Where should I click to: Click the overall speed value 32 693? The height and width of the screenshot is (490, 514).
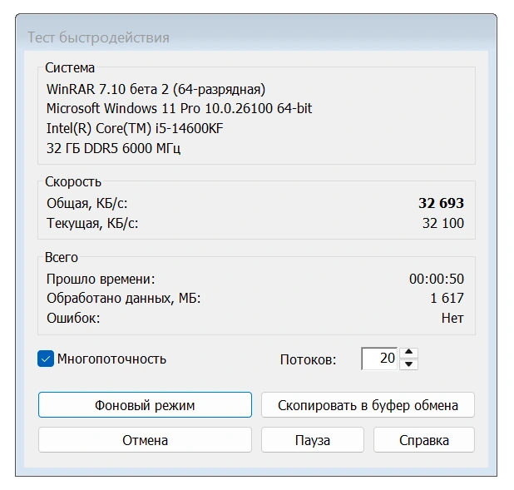[441, 203]
